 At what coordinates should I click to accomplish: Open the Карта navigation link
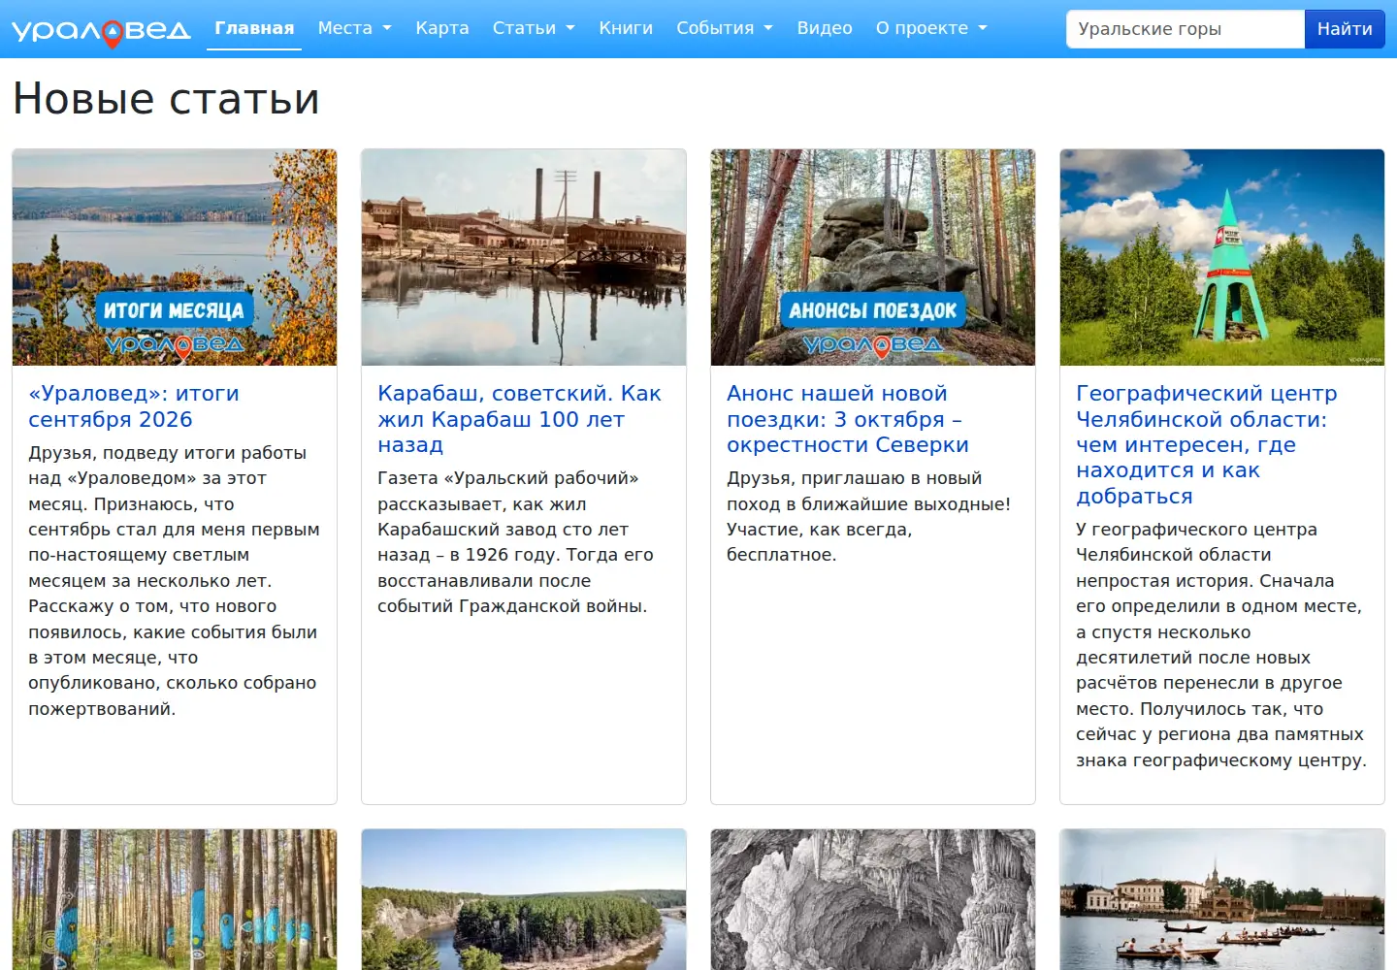coord(442,28)
